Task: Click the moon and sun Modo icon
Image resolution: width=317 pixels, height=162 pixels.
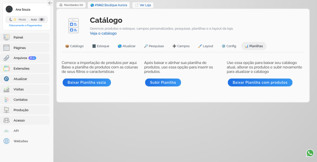Action: click(x=13, y=20)
